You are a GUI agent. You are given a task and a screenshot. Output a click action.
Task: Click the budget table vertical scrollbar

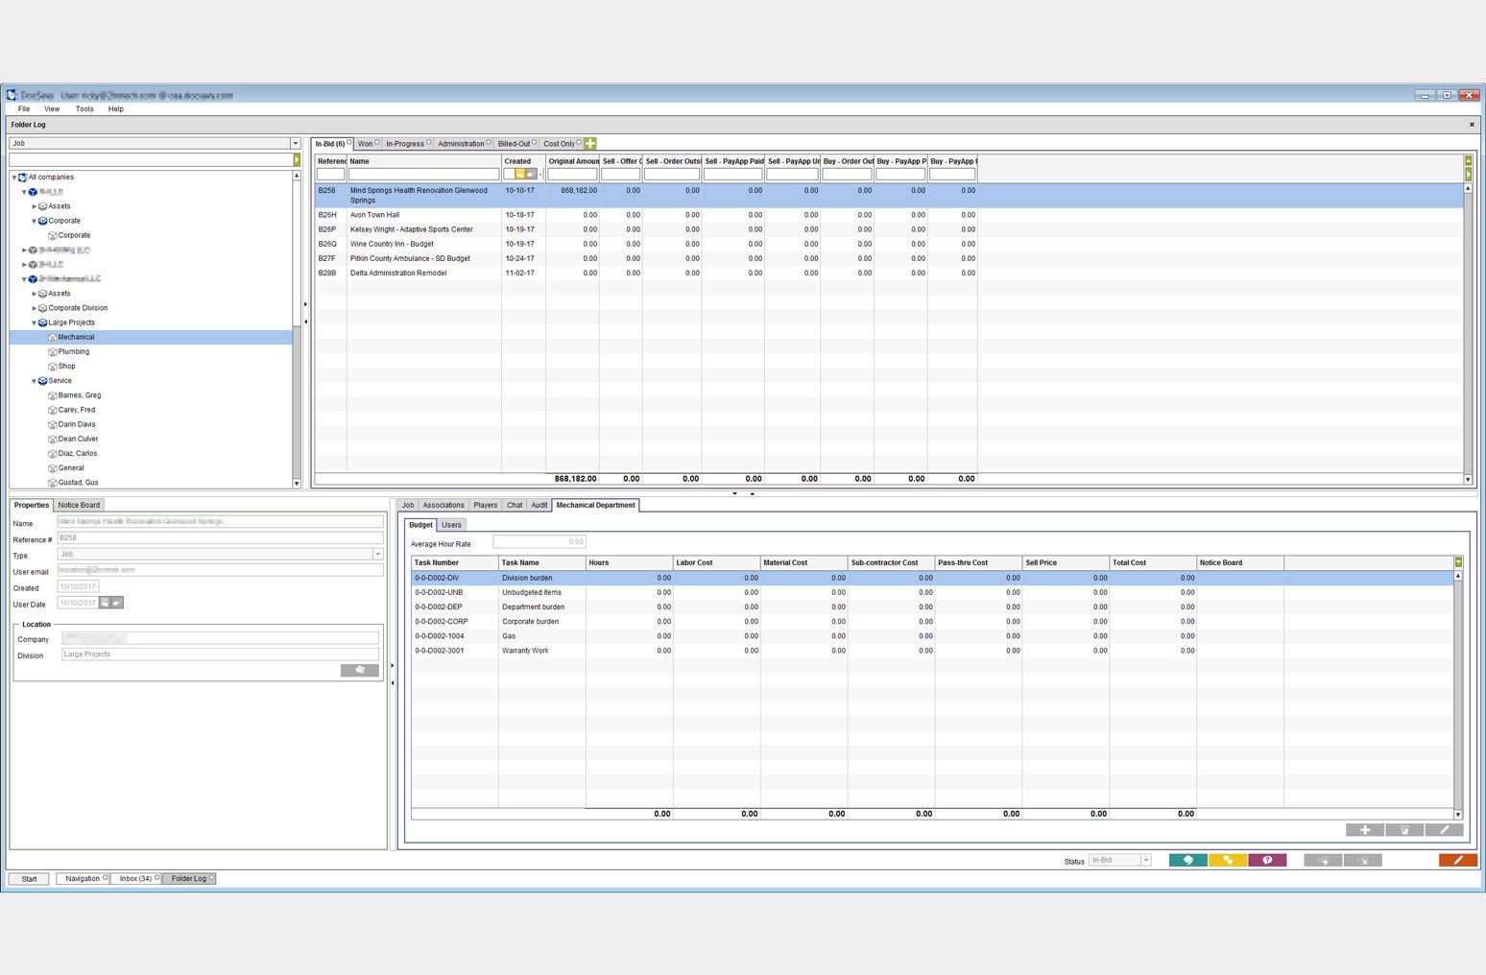pyautogui.click(x=1458, y=695)
